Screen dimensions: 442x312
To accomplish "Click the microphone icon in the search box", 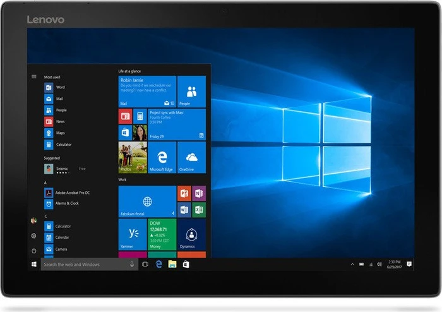I will click(x=131, y=265).
